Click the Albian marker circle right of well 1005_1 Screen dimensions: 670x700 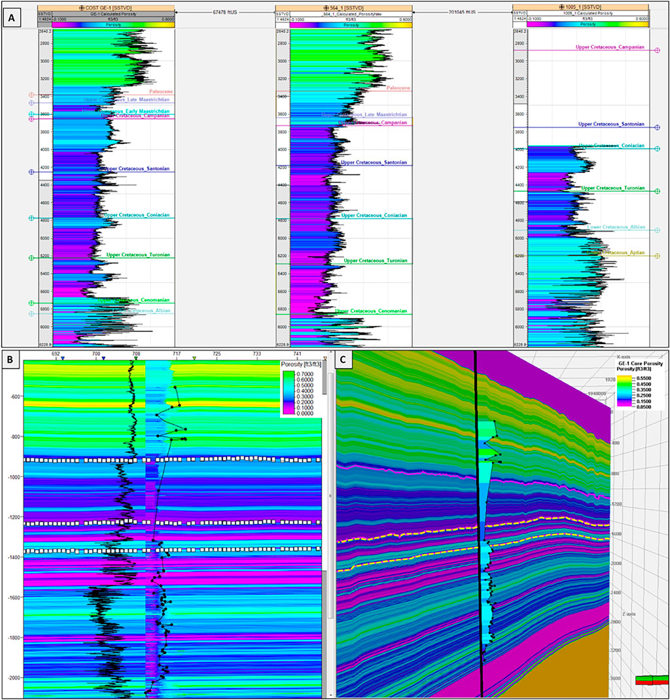[657, 230]
